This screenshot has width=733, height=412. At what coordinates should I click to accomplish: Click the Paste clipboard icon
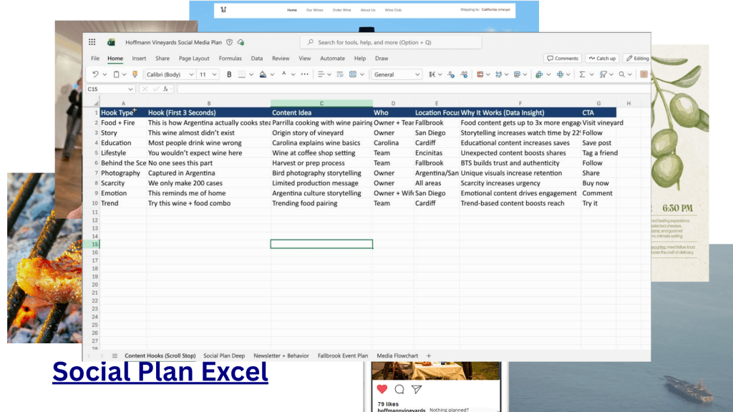116,74
